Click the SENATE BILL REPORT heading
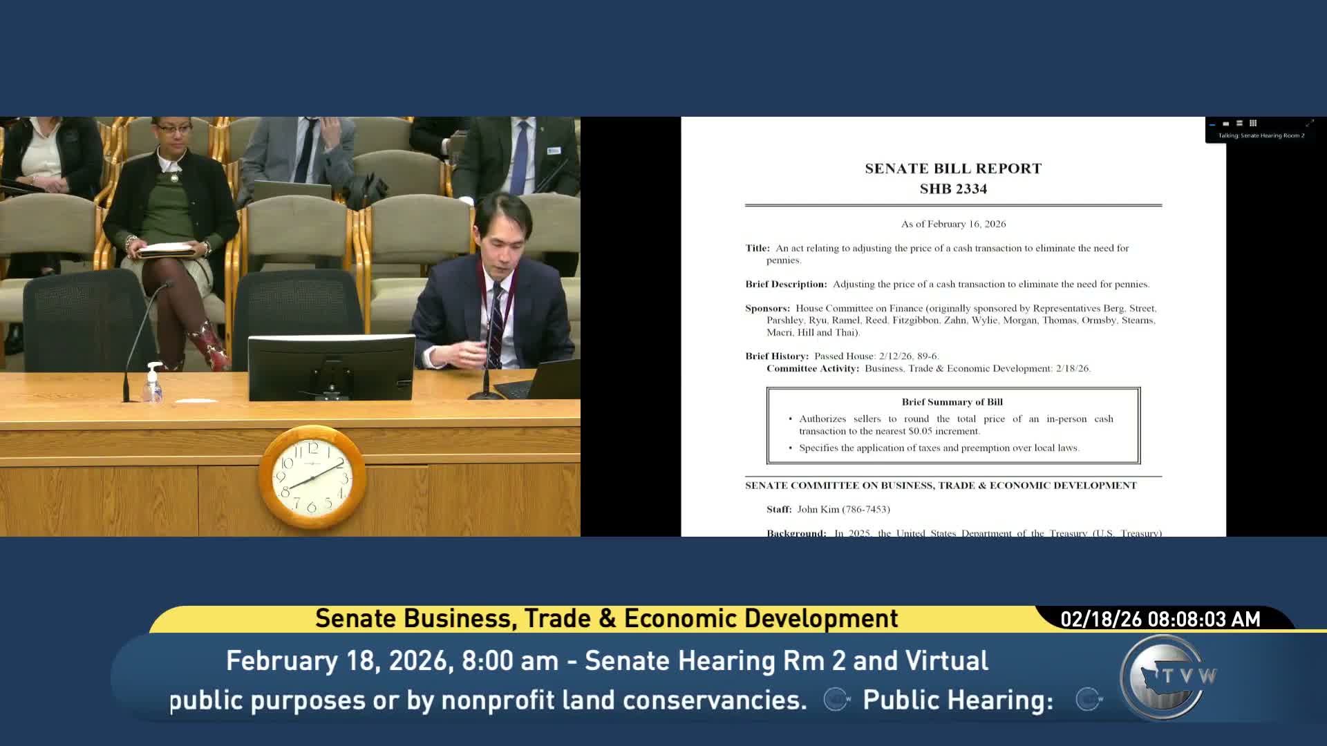 [x=953, y=169]
